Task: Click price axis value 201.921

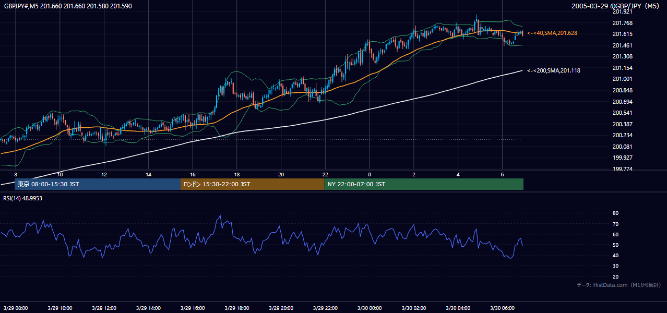Action: (x=622, y=11)
